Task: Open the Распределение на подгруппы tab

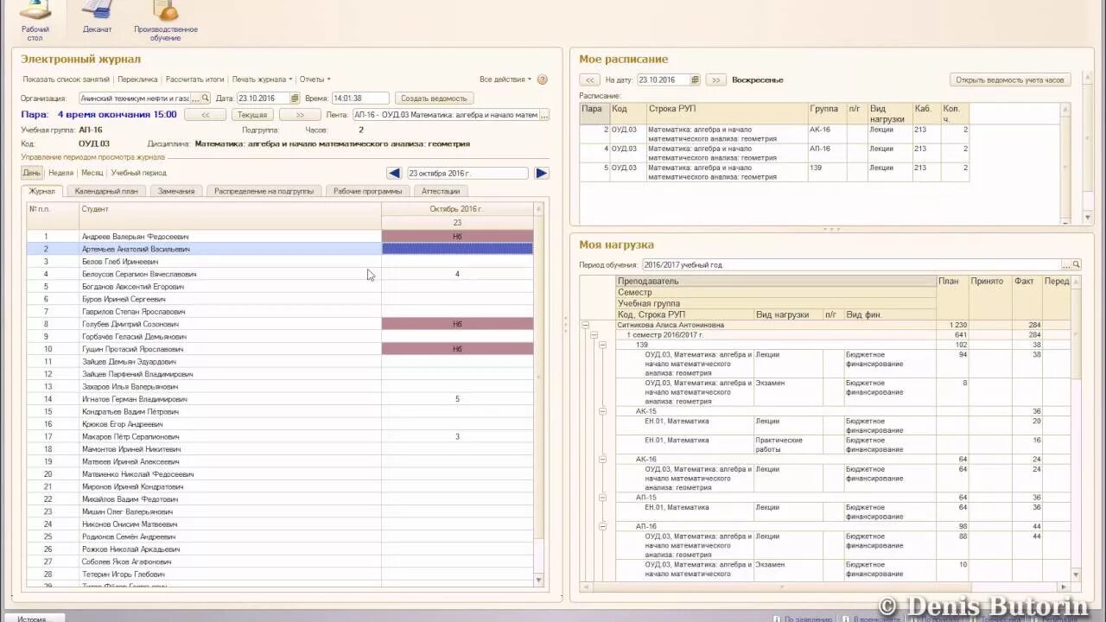Action: [264, 191]
